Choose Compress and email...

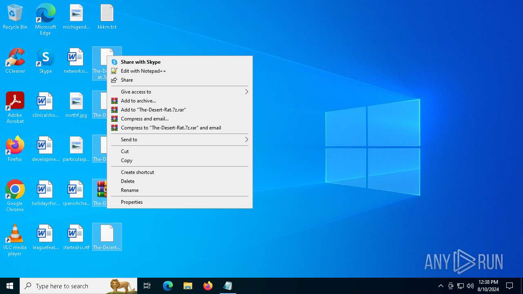(180, 119)
